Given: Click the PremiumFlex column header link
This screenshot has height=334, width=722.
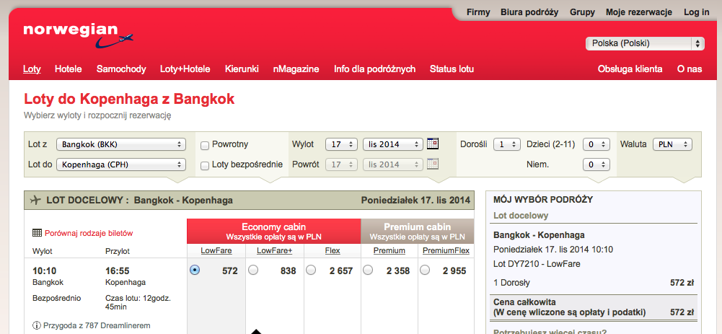Looking at the screenshot, I should [x=446, y=250].
